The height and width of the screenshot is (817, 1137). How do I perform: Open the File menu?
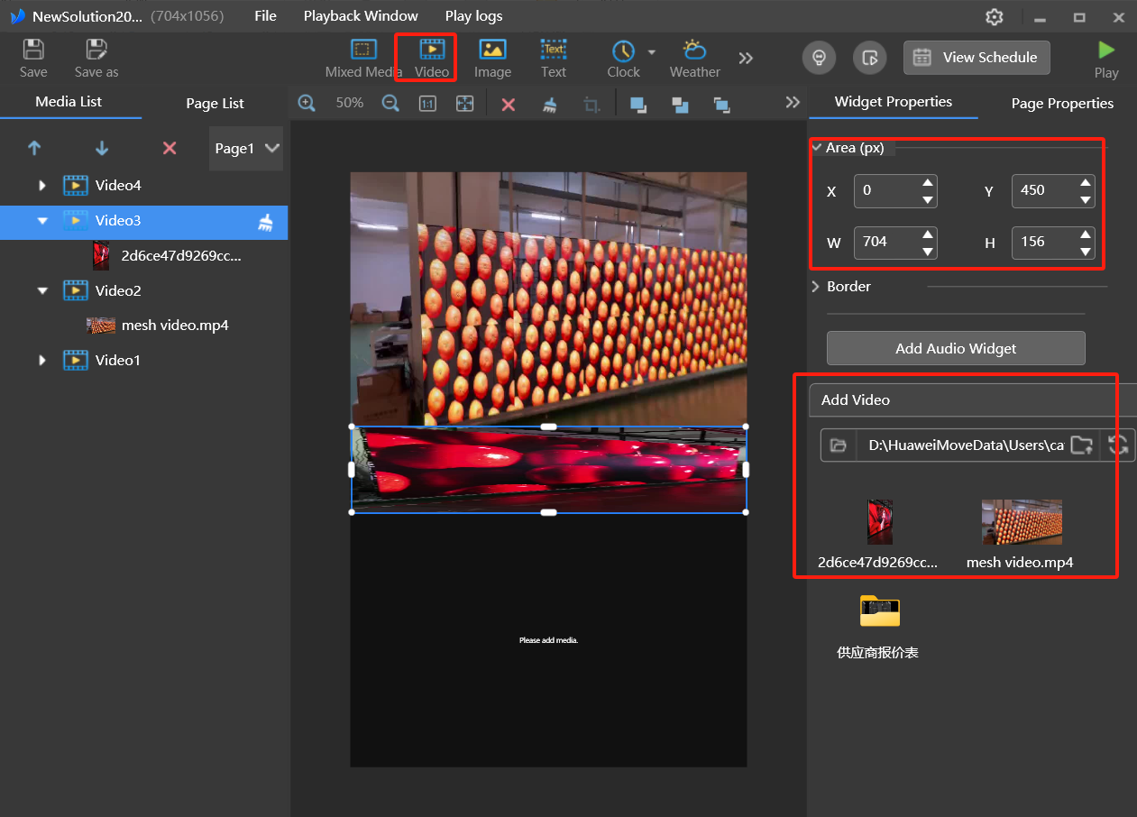click(265, 16)
